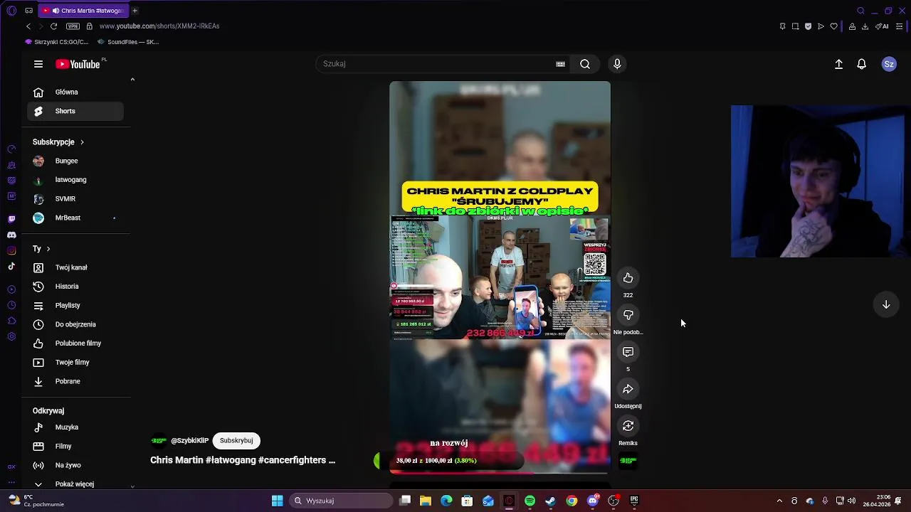
Task: Open the send flow arrow icon
Action: pyautogui.click(x=821, y=26)
